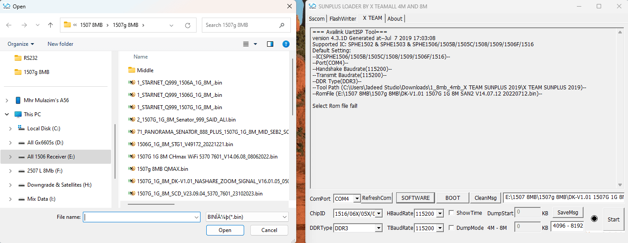Go back in Open dialog

click(x=9, y=25)
